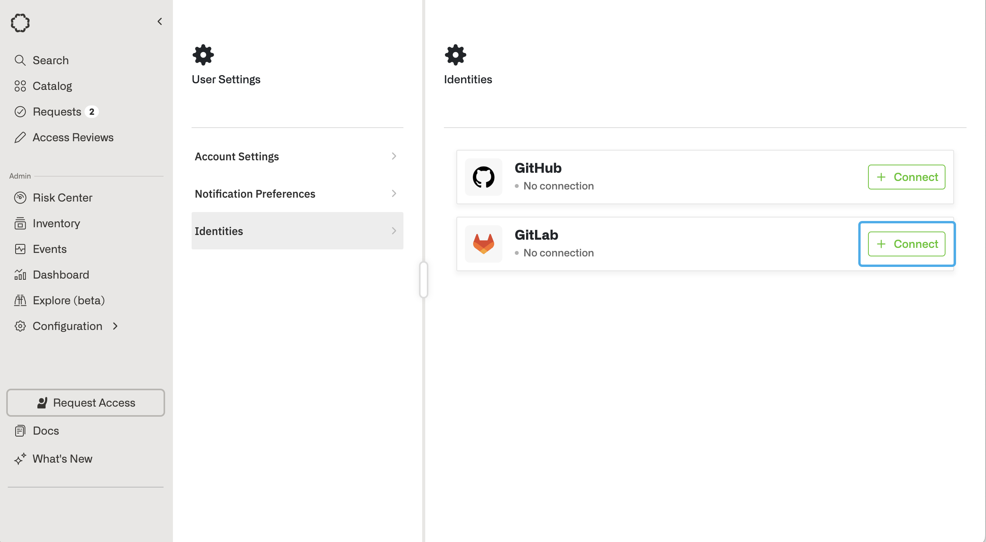Click the Events activity icon
The width and height of the screenshot is (986, 542).
(20, 249)
